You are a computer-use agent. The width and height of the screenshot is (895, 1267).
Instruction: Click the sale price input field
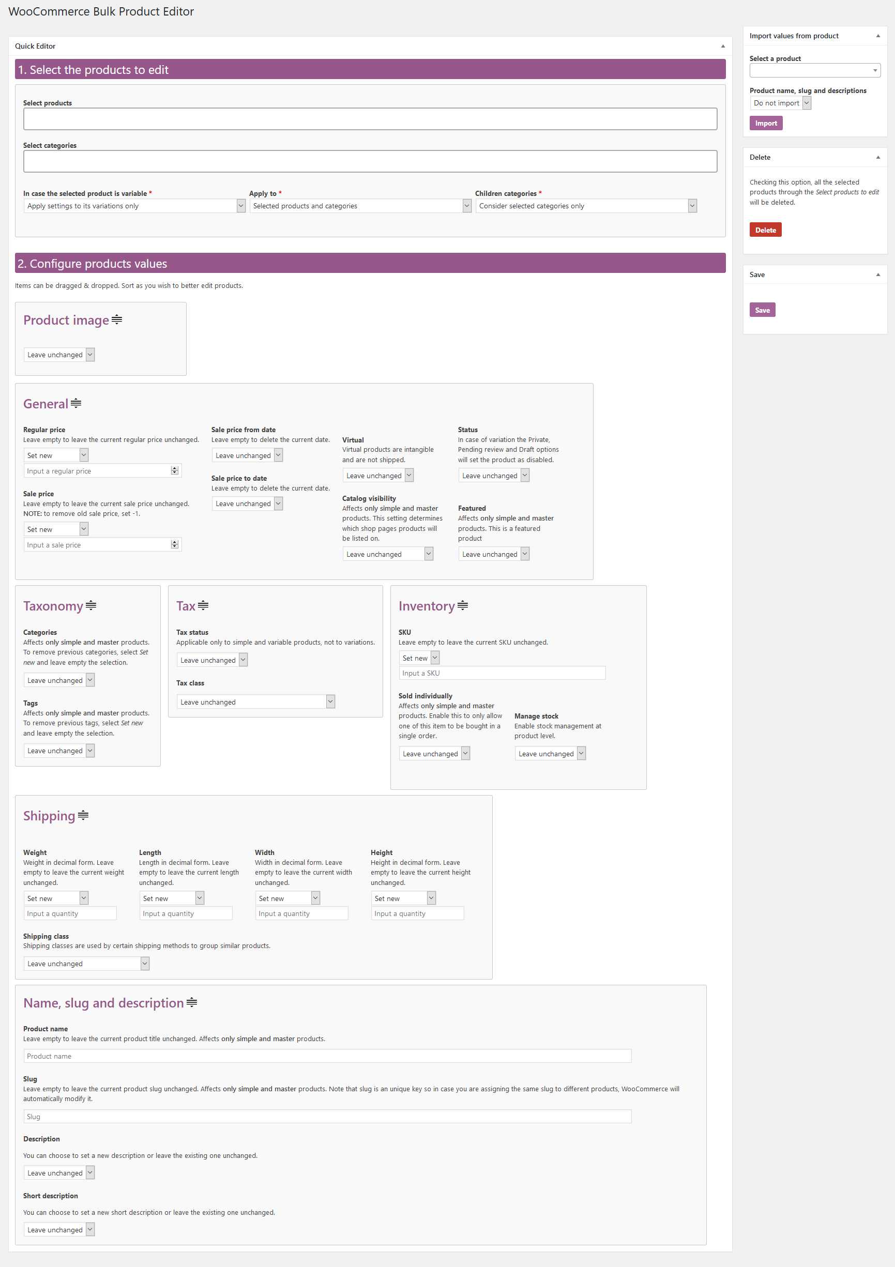coord(102,545)
